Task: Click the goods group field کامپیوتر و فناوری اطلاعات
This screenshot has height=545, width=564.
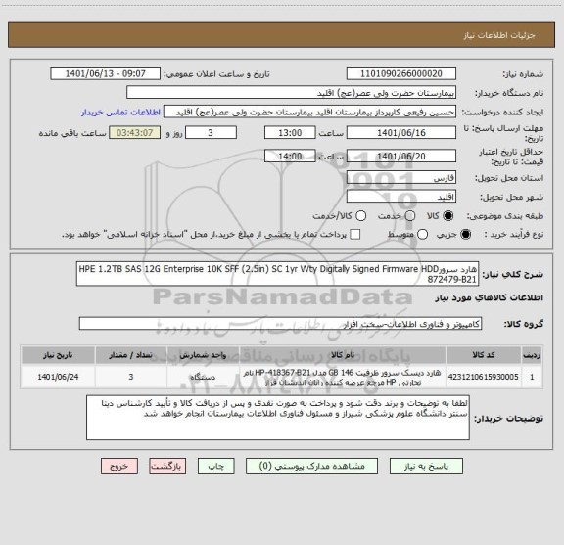Action: click(x=280, y=324)
